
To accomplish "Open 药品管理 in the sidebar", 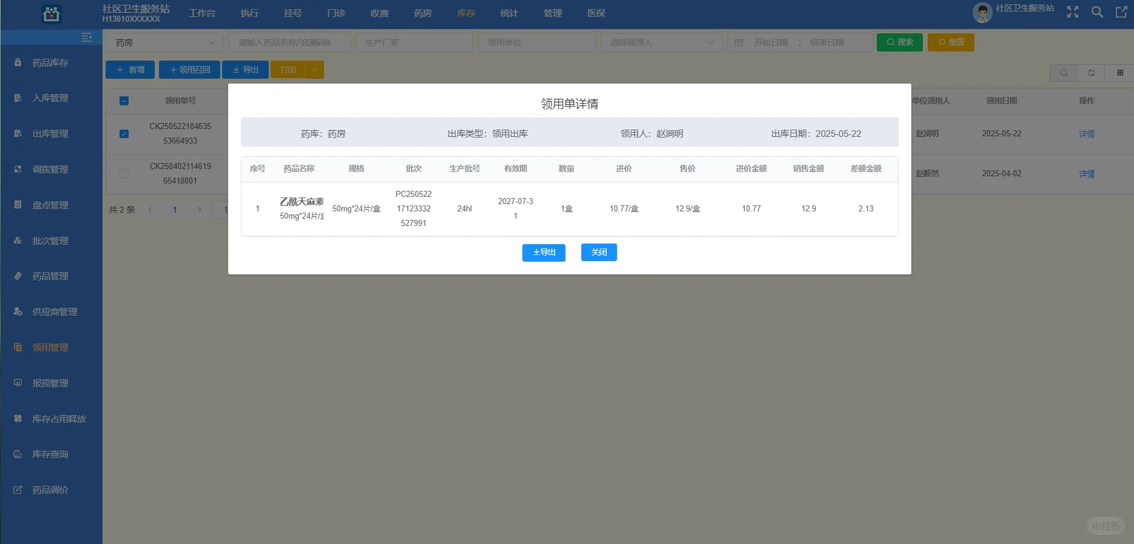I will coord(51,276).
